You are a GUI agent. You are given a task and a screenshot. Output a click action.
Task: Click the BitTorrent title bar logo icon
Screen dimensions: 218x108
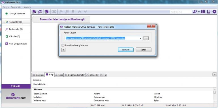tap(3, 2)
